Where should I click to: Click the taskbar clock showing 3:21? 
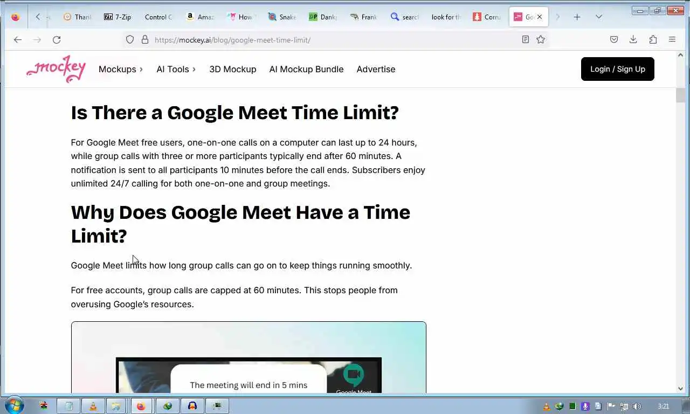(664, 406)
